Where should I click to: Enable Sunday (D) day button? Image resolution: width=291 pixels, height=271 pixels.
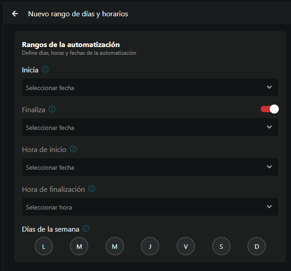pos(257,247)
